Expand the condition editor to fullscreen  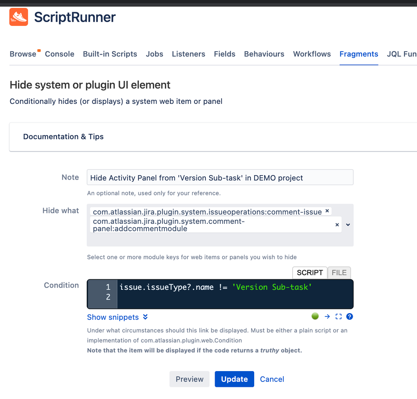(x=339, y=316)
